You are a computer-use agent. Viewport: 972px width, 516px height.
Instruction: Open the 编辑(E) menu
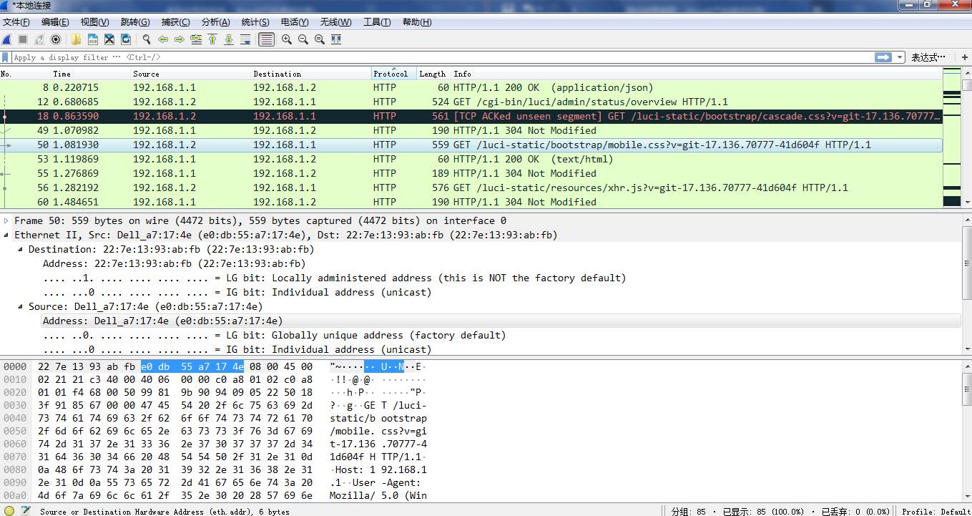click(55, 22)
